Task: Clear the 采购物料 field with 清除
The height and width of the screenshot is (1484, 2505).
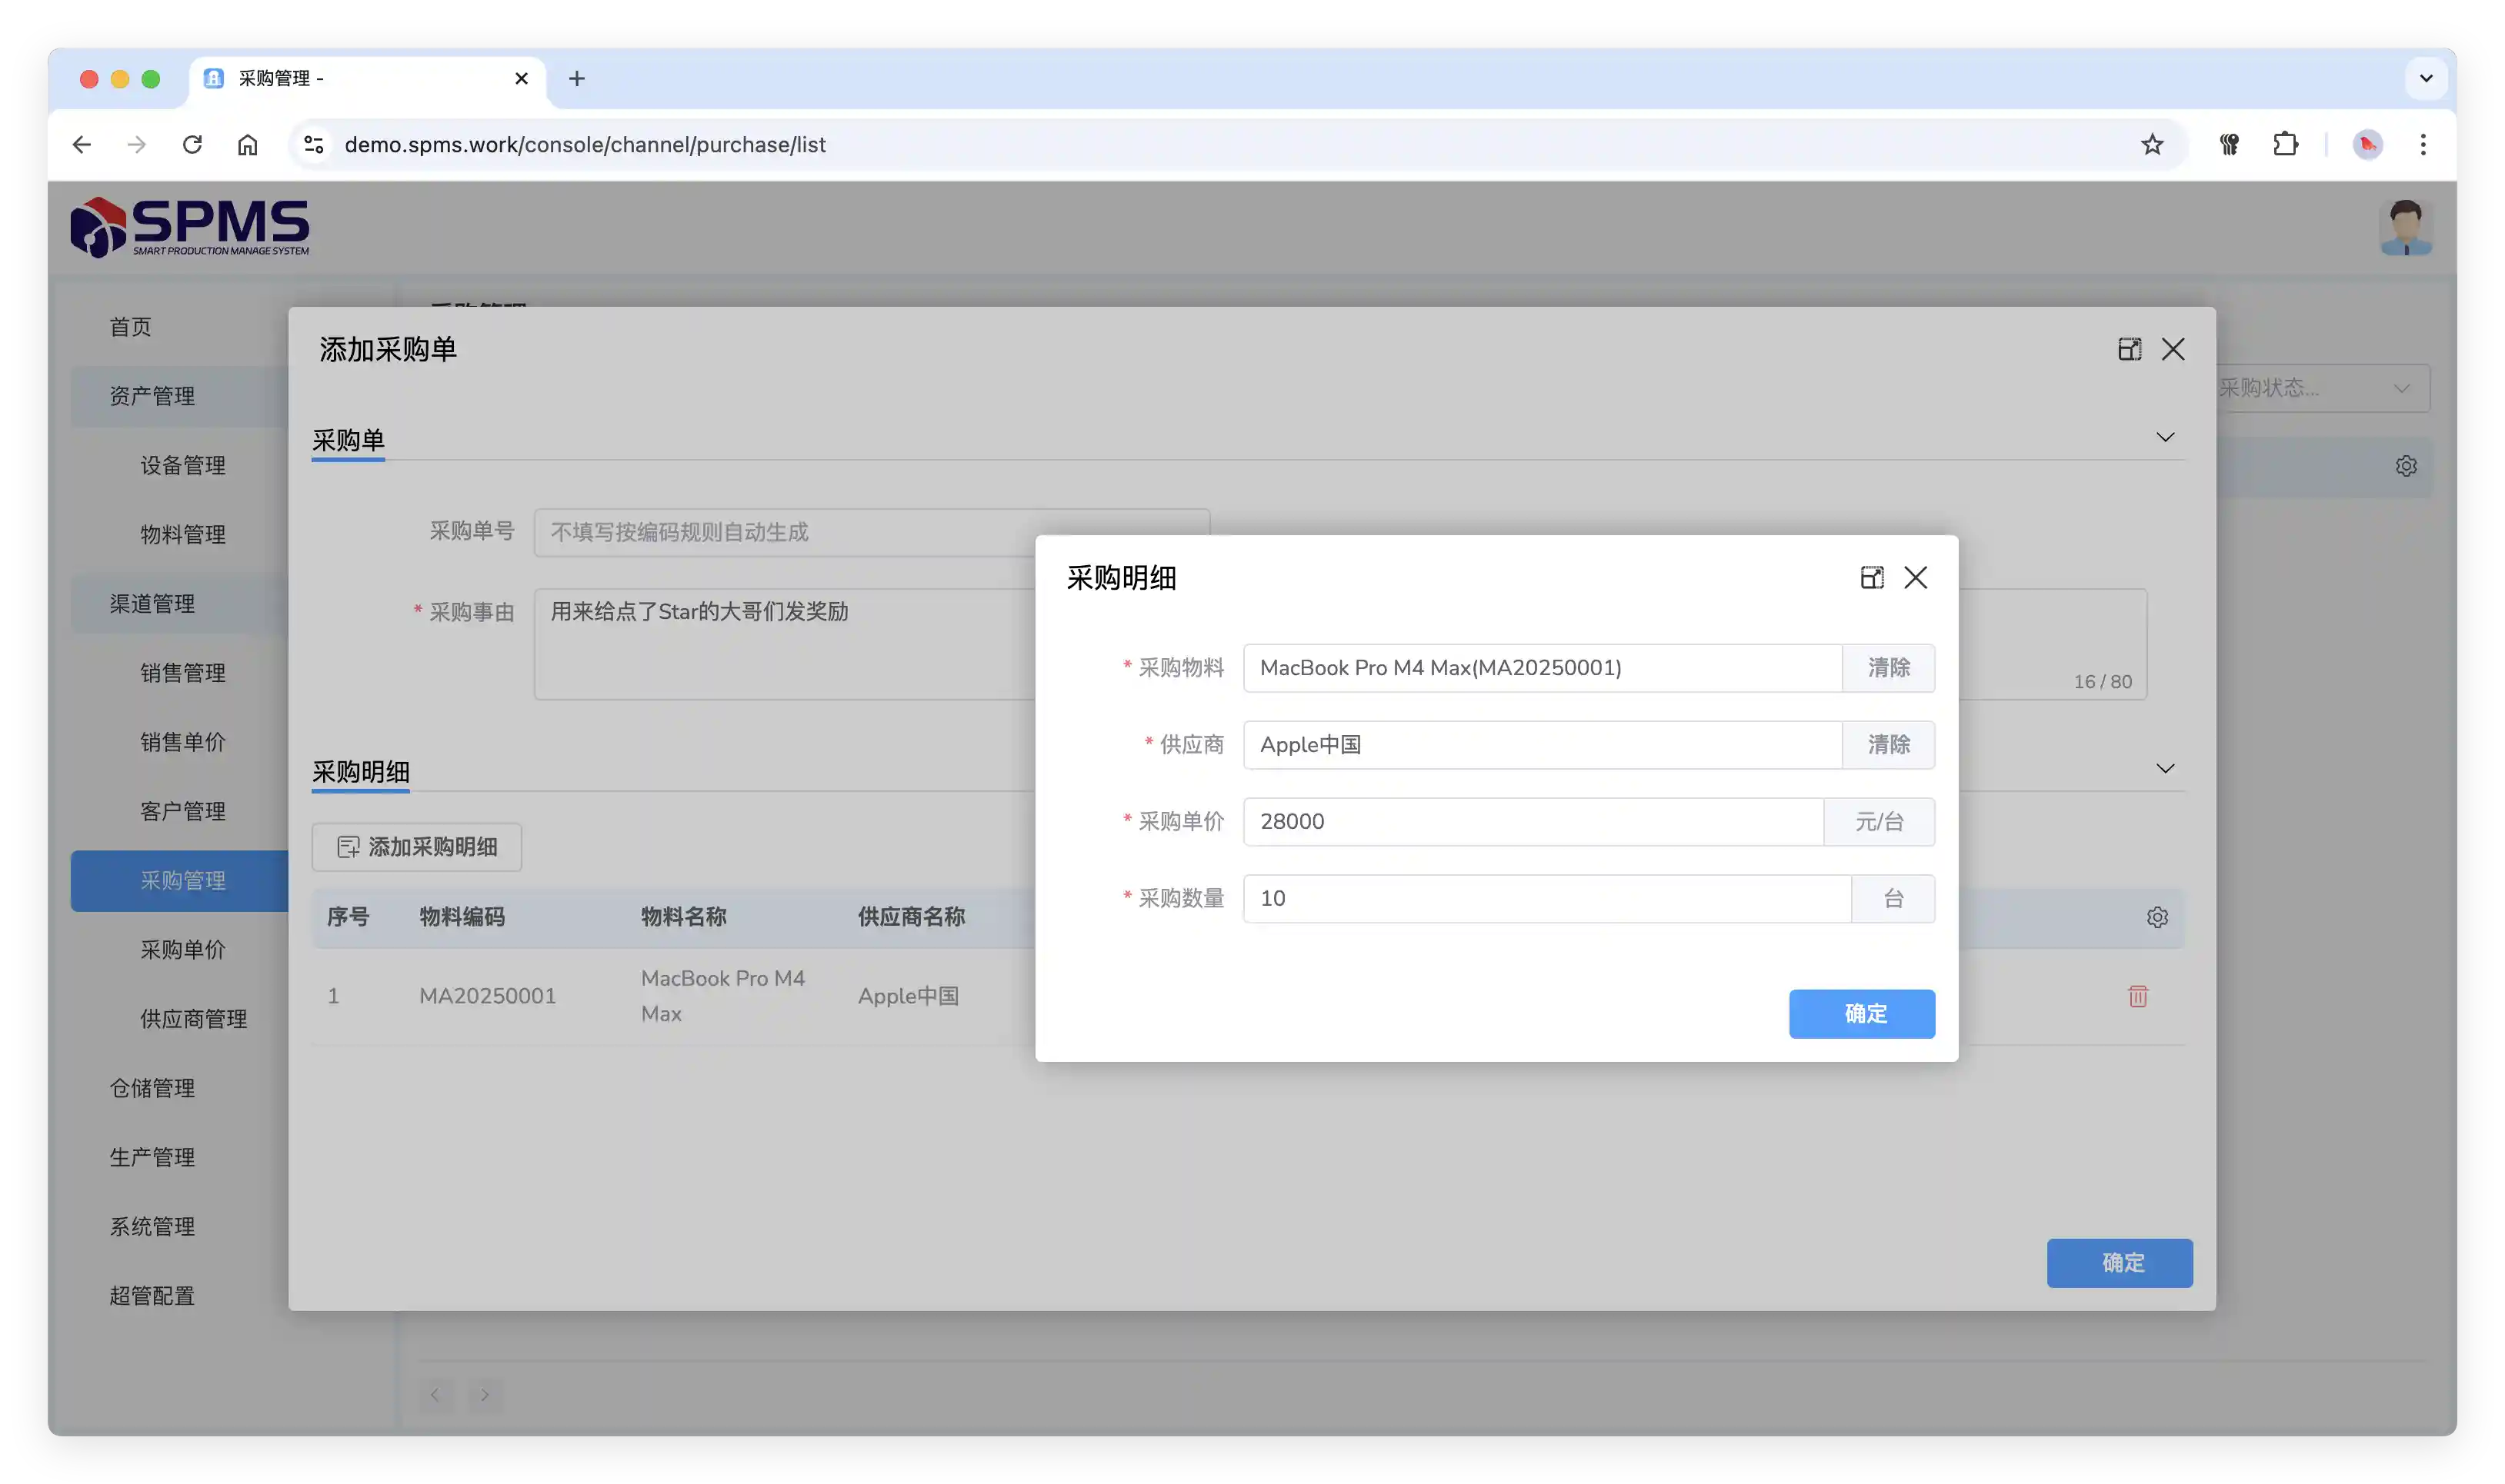Action: pos(1888,667)
